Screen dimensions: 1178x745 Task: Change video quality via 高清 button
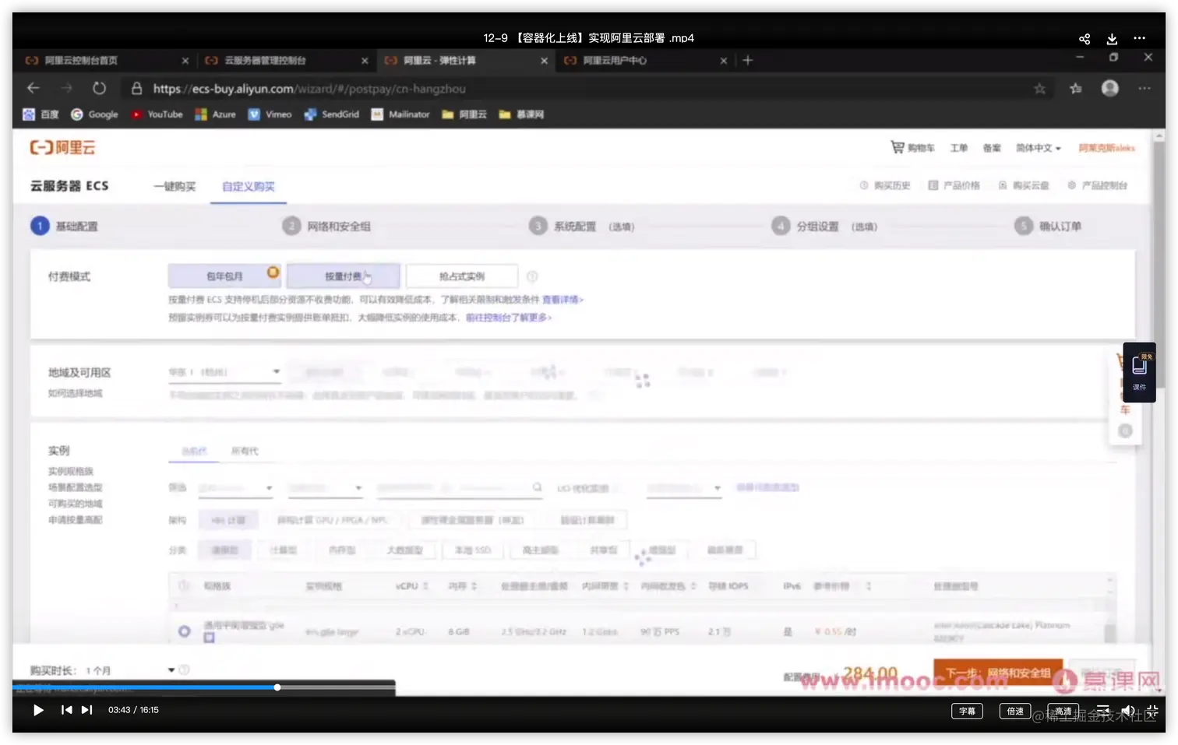click(1063, 711)
